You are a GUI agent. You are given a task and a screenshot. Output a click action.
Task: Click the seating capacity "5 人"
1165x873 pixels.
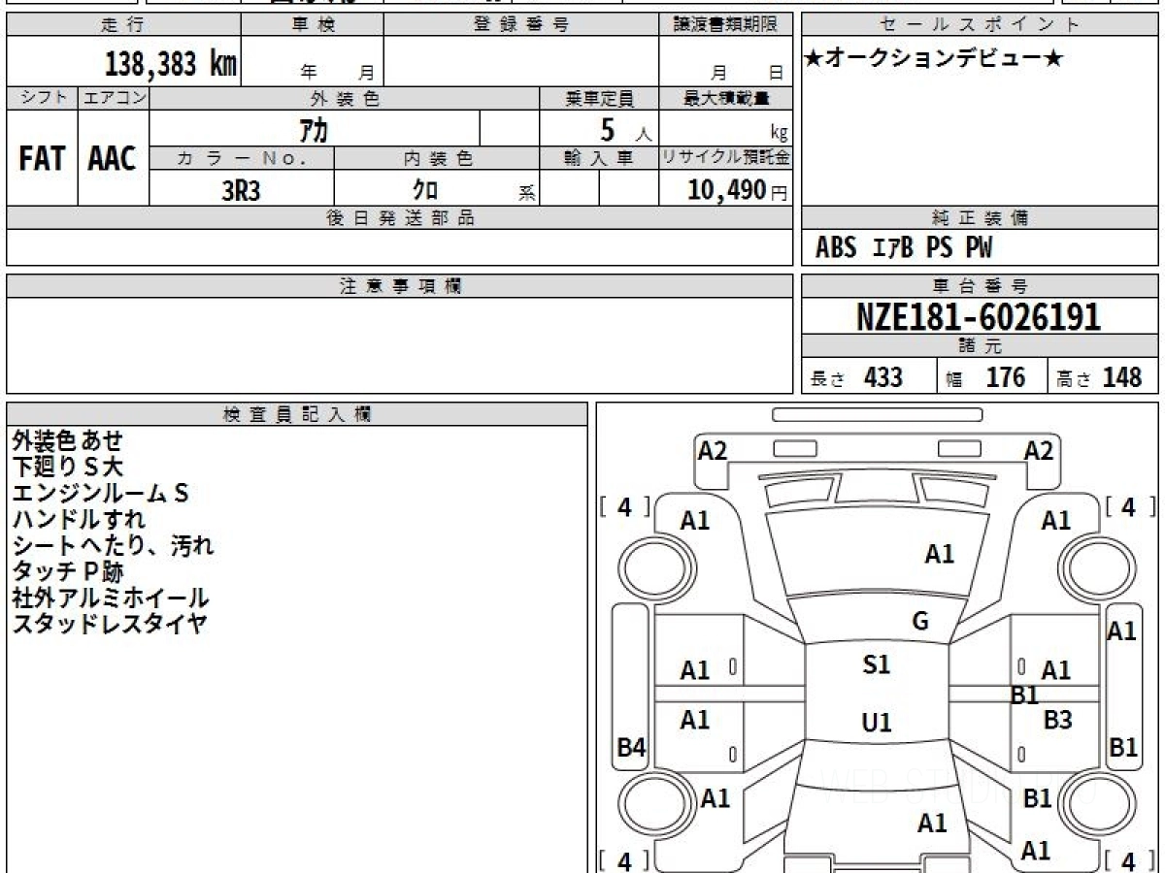pyautogui.click(x=625, y=129)
